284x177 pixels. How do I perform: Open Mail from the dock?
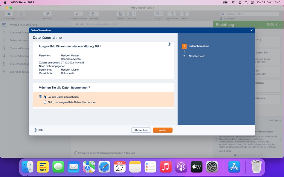[x=74, y=167]
